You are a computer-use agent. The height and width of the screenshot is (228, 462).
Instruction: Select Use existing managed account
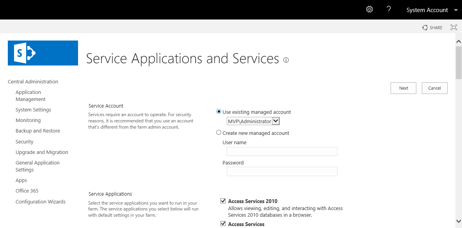[219, 111]
